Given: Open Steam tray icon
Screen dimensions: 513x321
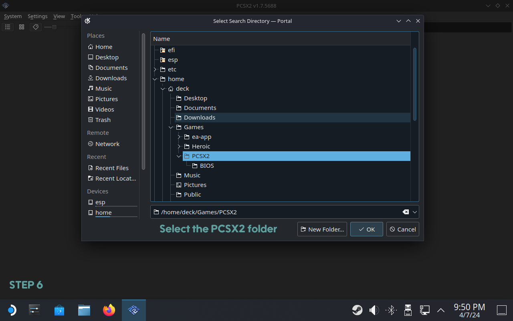Looking at the screenshot, I should click(x=357, y=310).
